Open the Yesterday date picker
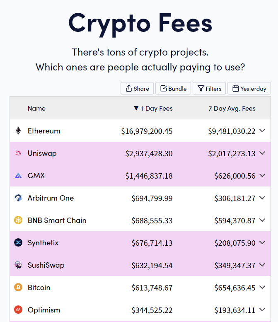The height and width of the screenshot is (322, 278). [x=249, y=88]
